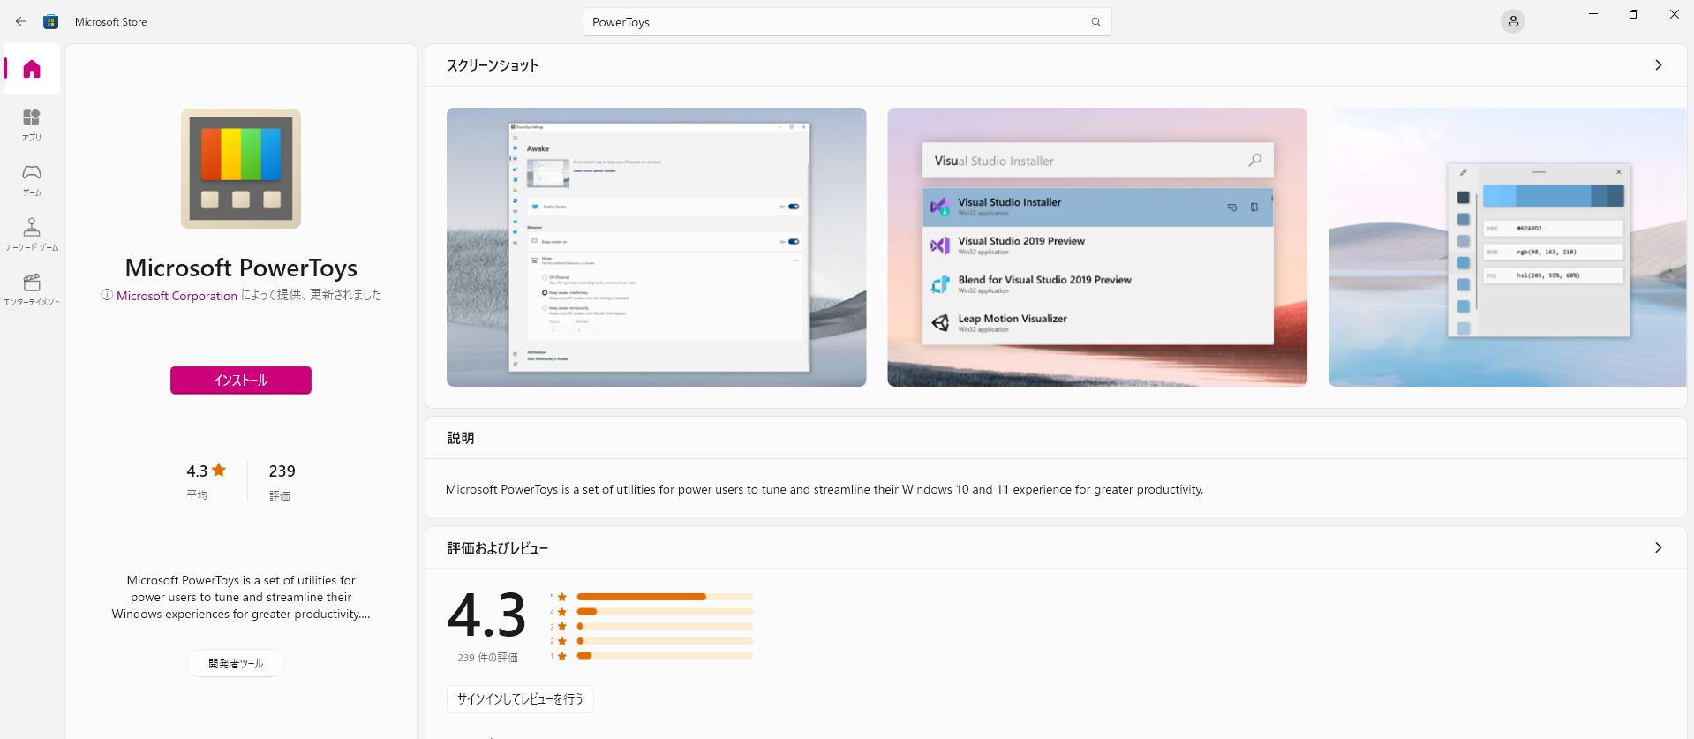The height and width of the screenshot is (739, 1694).
Task: Open the Arcade games sidebar section
Action: [x=32, y=234]
